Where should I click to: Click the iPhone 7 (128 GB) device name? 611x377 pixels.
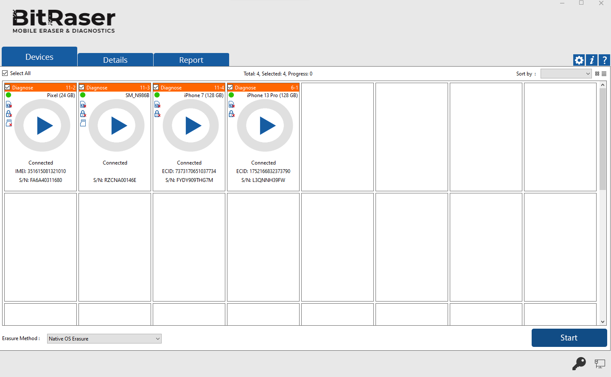click(x=204, y=95)
